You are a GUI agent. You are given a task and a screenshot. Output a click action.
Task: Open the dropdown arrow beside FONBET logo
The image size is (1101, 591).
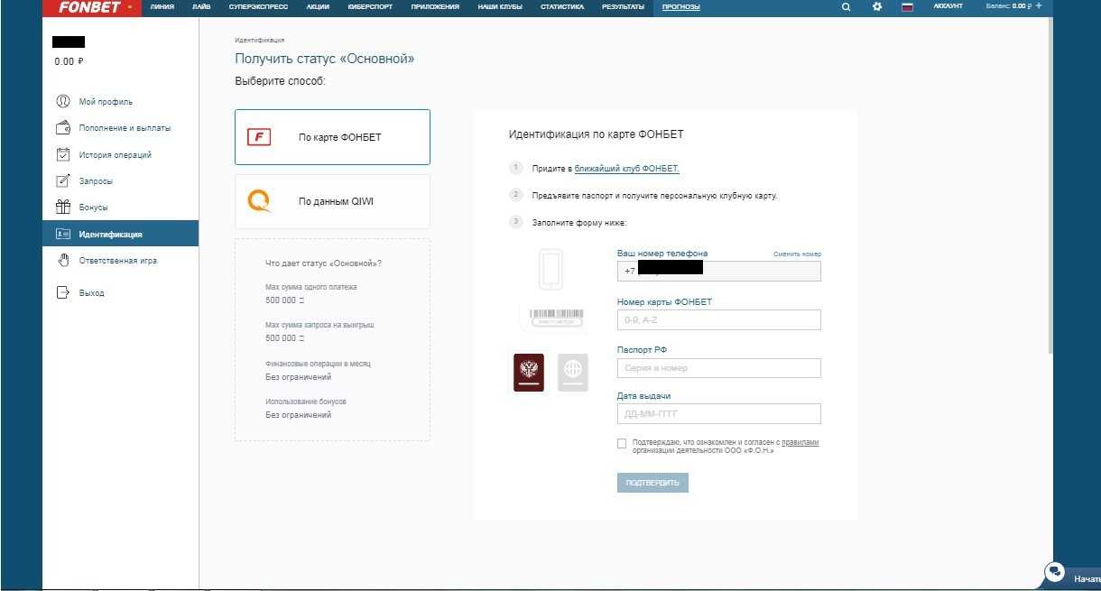coord(130,7)
